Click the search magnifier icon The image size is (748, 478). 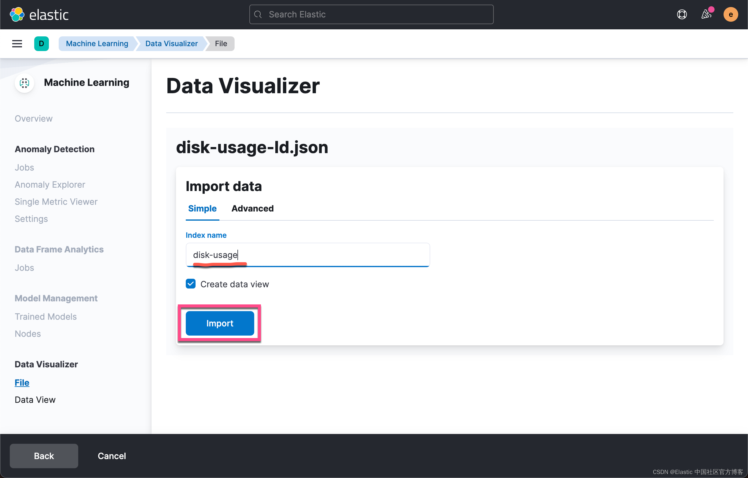click(258, 14)
